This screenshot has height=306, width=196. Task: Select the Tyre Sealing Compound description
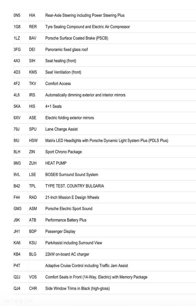pos(87,27)
